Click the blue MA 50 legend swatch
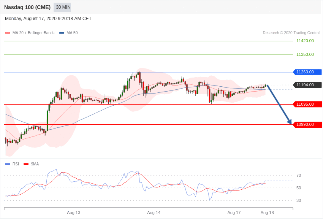Image resolution: width=323 pixels, height=219 pixels. [62, 33]
